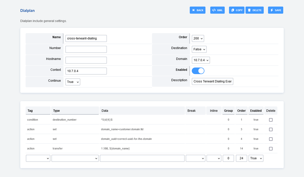Click the Name field containing cross-teneant-dialing
The width and height of the screenshot is (304, 177).
pos(86,38)
